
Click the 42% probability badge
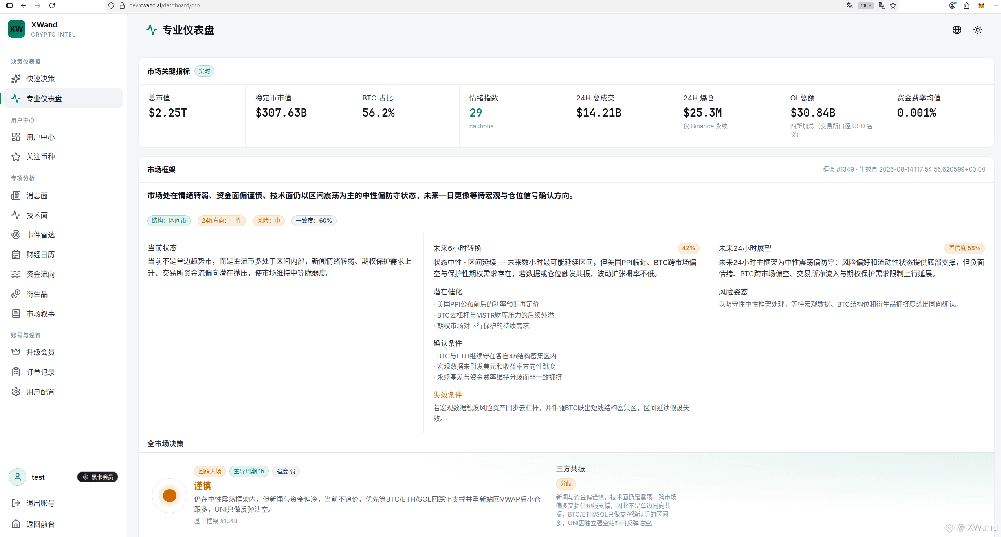688,248
